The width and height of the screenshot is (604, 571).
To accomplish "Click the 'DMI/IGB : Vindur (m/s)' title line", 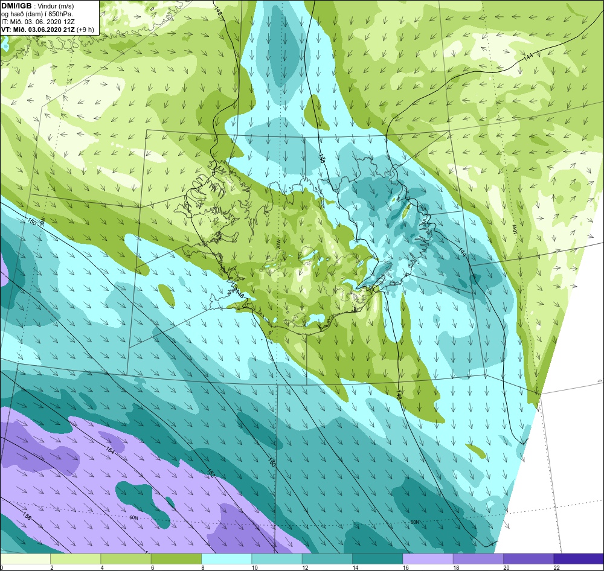I will 37,6.
